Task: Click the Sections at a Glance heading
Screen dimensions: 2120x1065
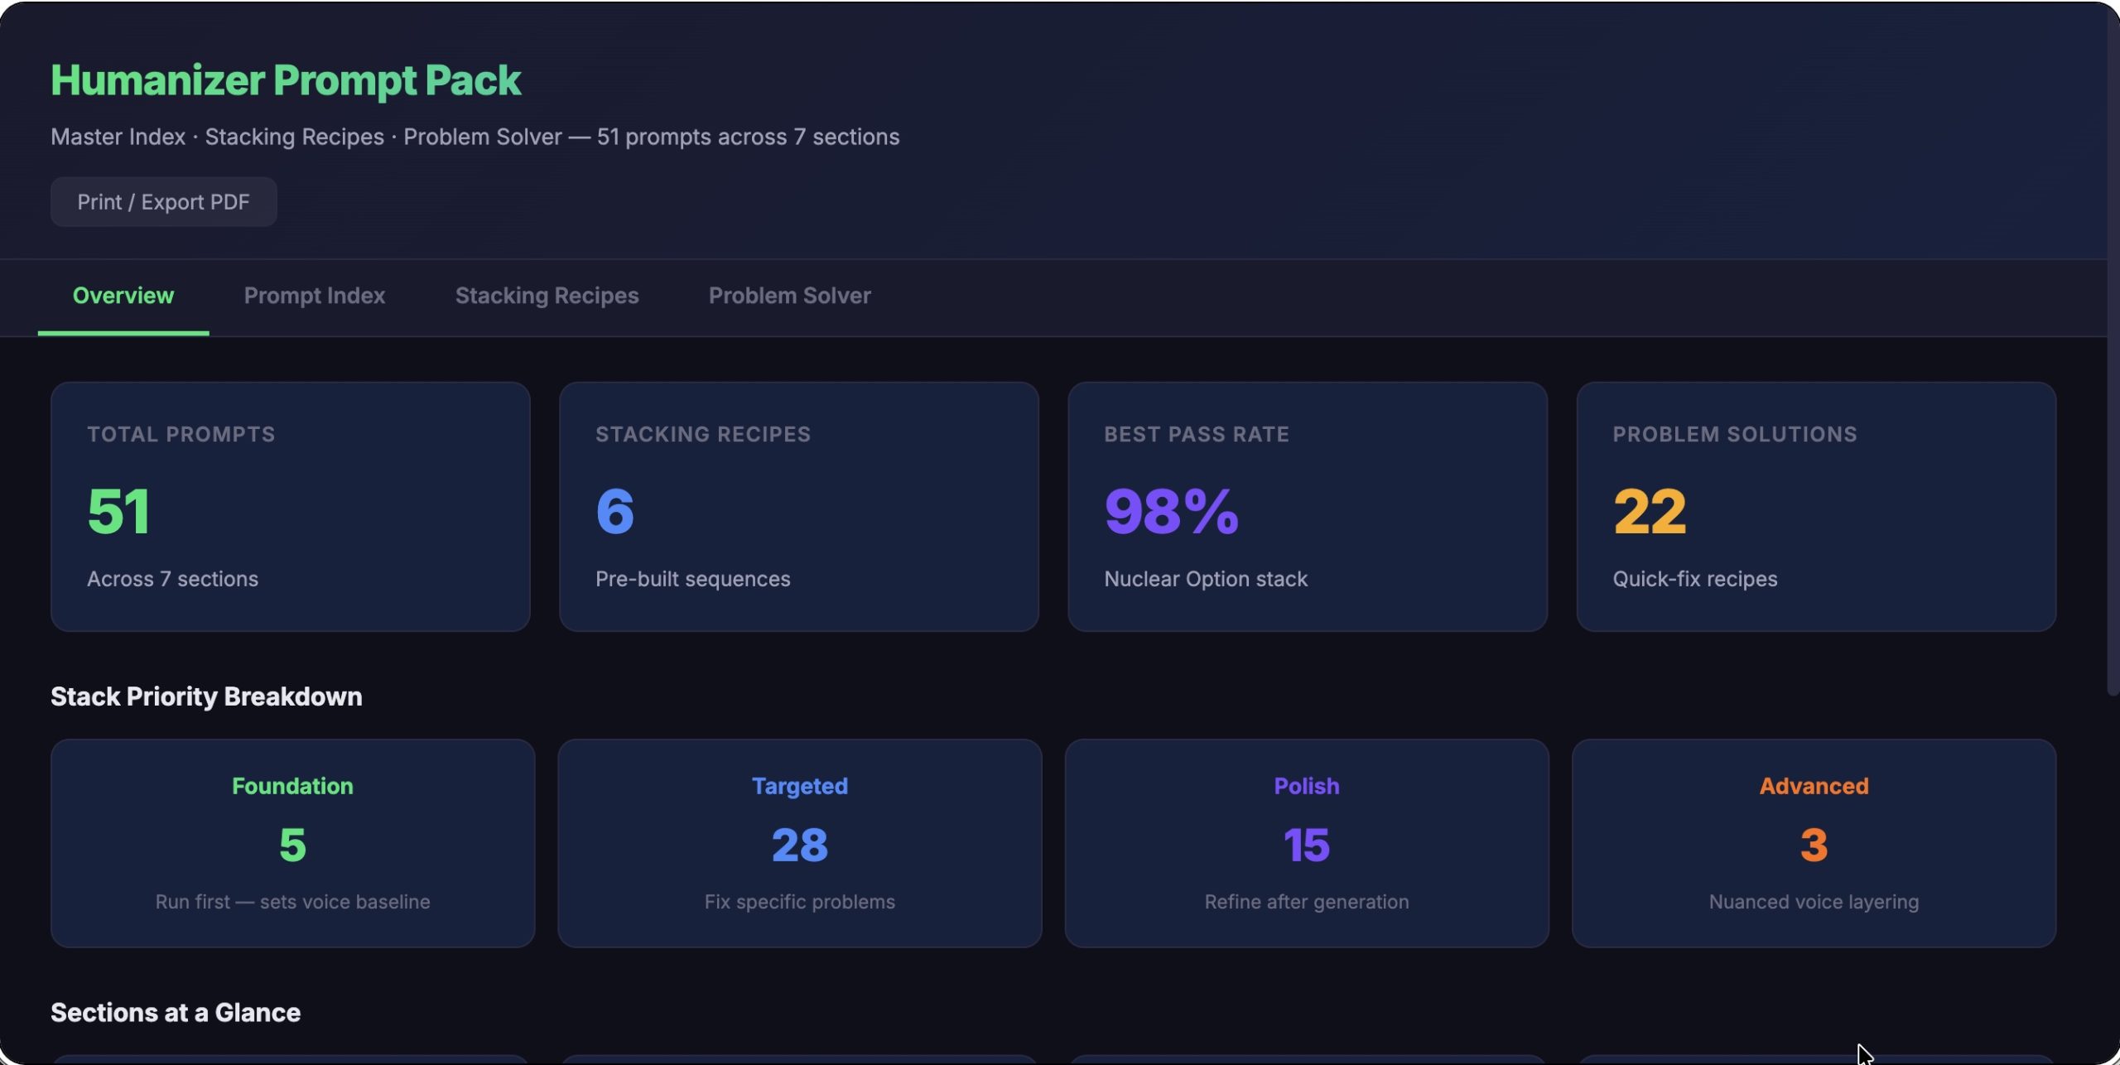Action: [x=176, y=1013]
